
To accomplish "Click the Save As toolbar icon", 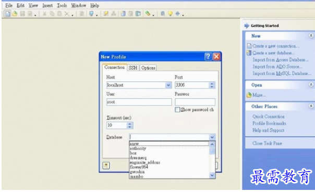I will tap(30, 14).
